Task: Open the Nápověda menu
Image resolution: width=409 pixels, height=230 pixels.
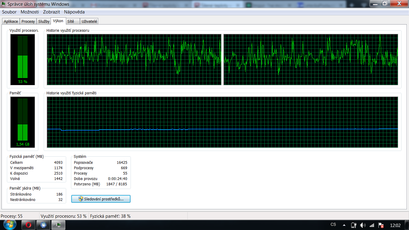Action: tap(74, 12)
